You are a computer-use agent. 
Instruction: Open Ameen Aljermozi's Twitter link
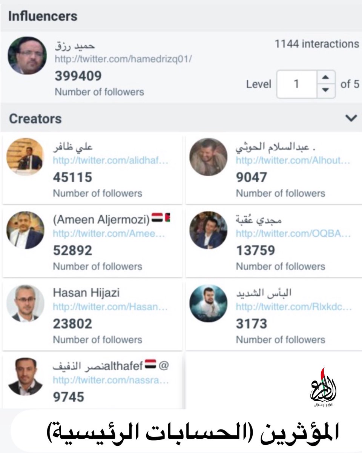pyautogui.click(x=109, y=234)
